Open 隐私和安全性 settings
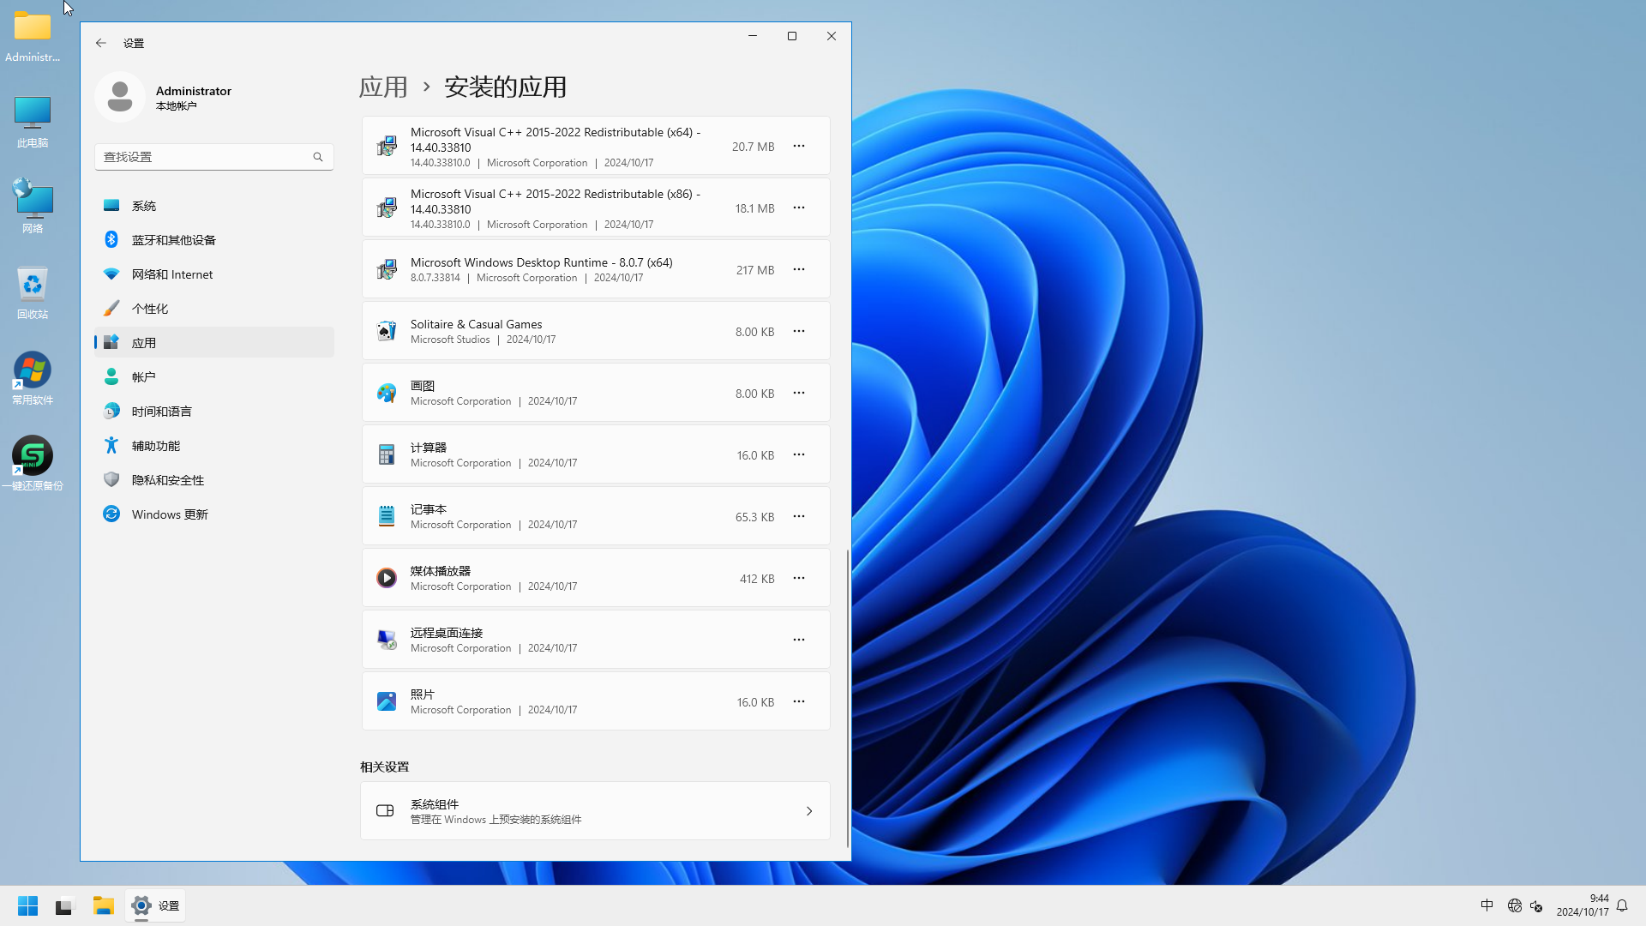Screen dimensions: 1646x926 point(214,480)
